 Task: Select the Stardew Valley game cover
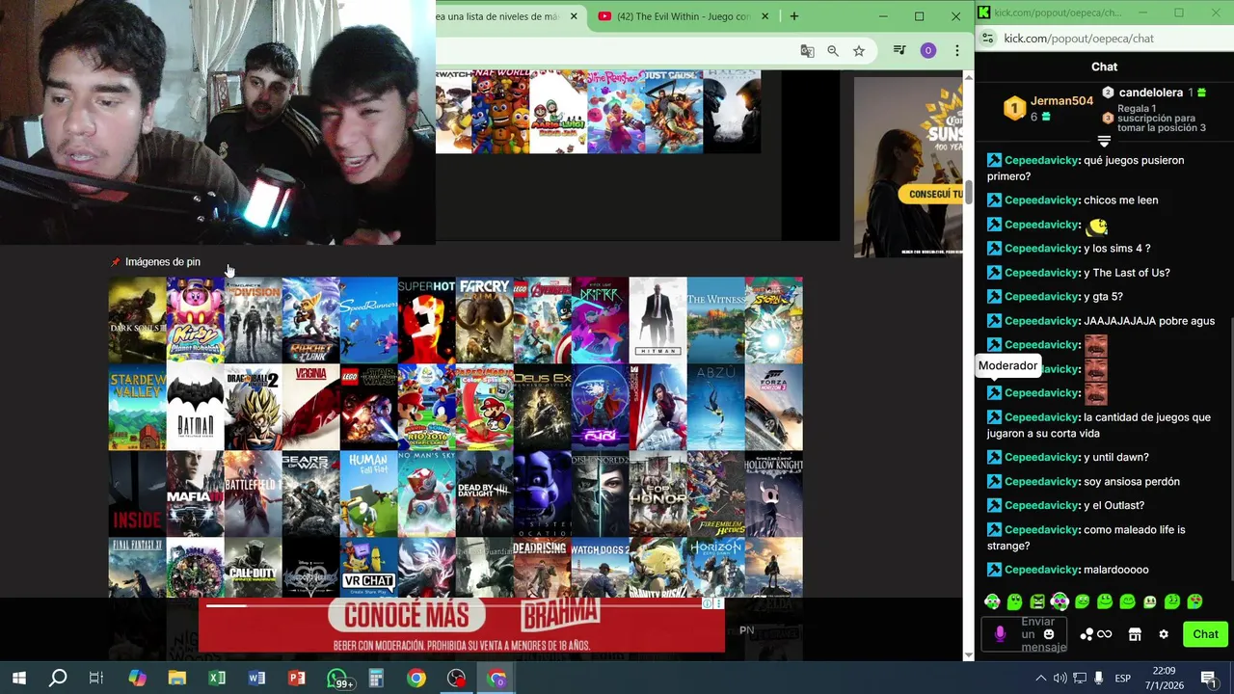[x=137, y=408]
